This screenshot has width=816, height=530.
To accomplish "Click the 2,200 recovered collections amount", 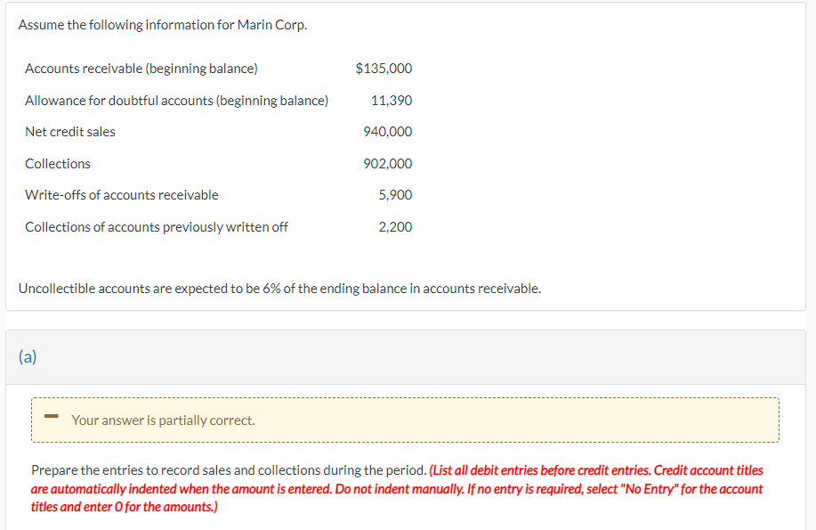I will (395, 226).
